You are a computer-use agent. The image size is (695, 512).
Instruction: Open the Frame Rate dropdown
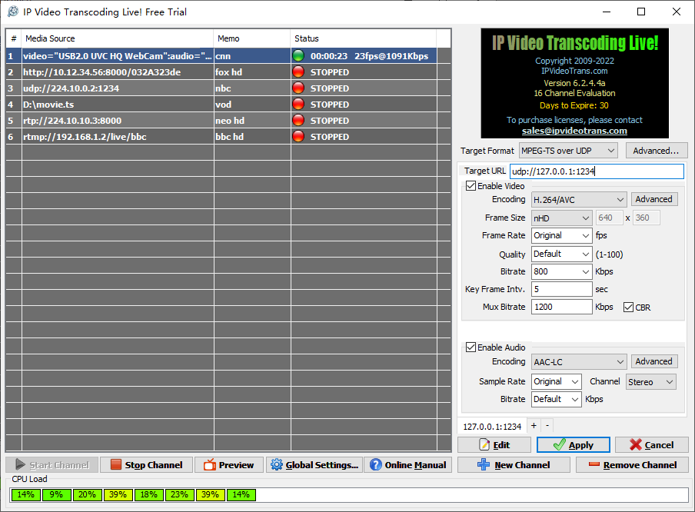coord(561,235)
